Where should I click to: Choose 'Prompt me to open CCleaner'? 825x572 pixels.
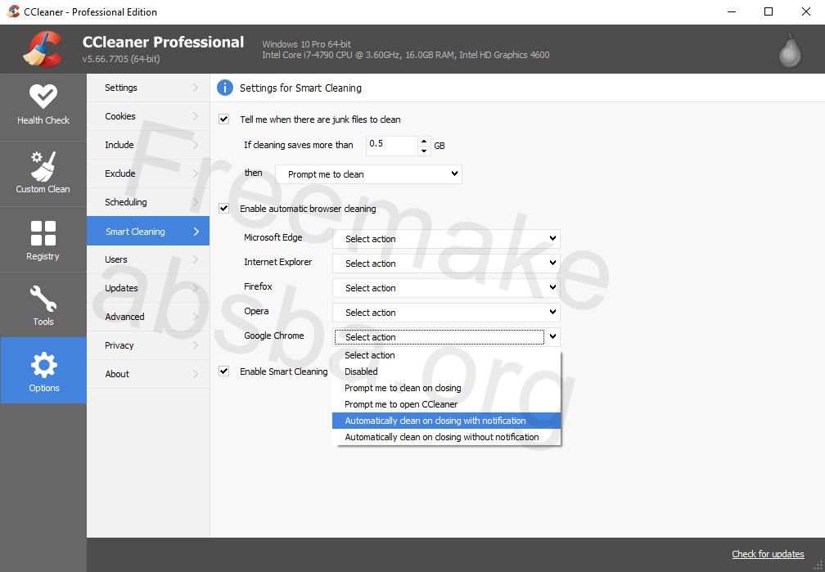click(446, 404)
